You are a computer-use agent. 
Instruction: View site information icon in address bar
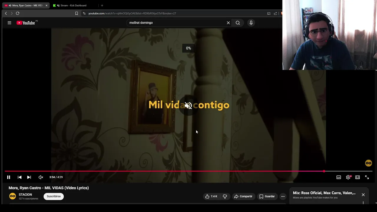pyautogui.click(x=84, y=13)
